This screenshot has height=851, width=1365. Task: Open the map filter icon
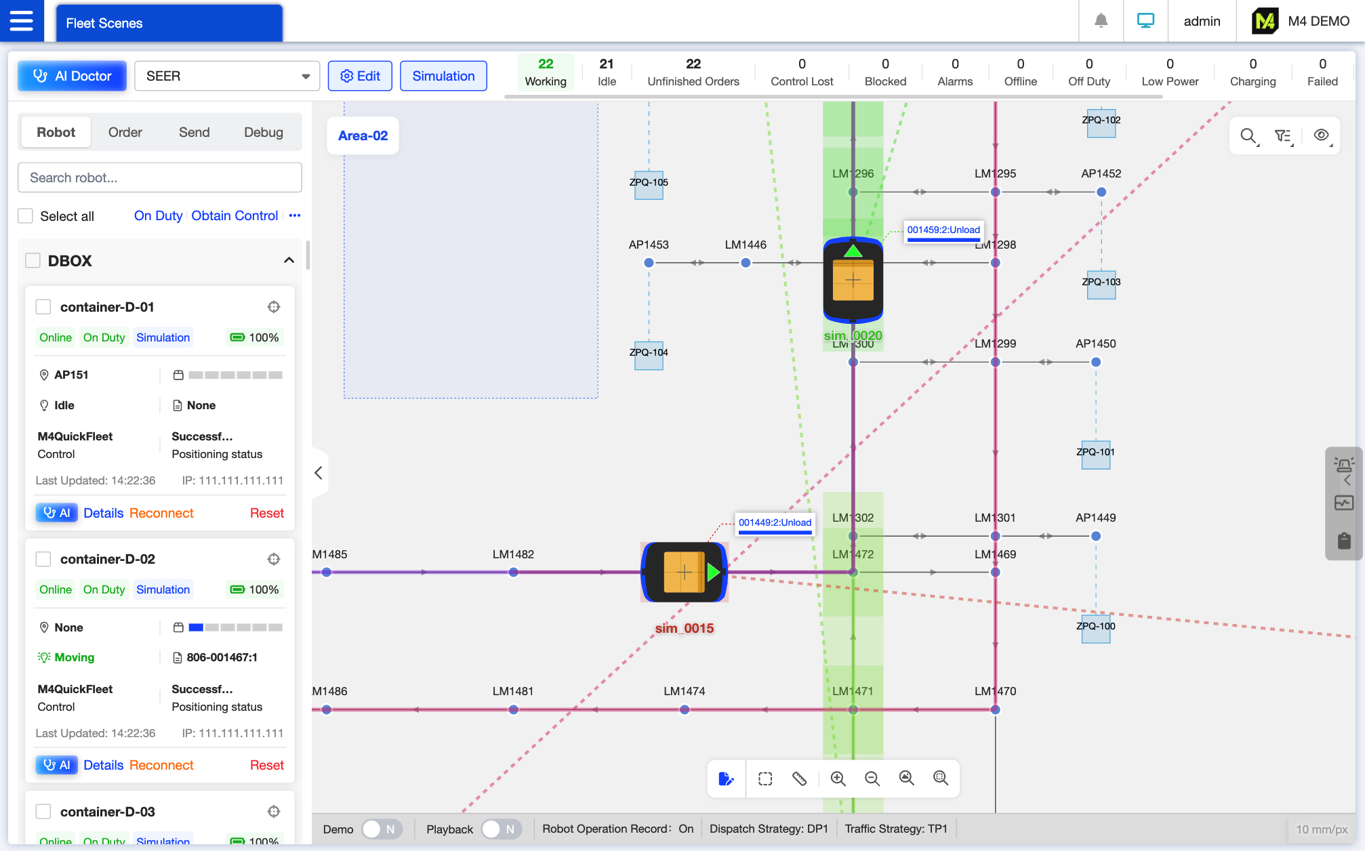pos(1282,136)
